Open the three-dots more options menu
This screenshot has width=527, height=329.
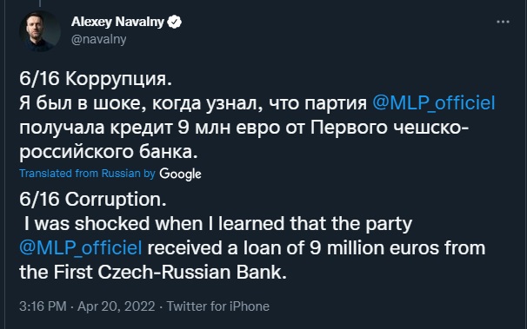coord(503,22)
